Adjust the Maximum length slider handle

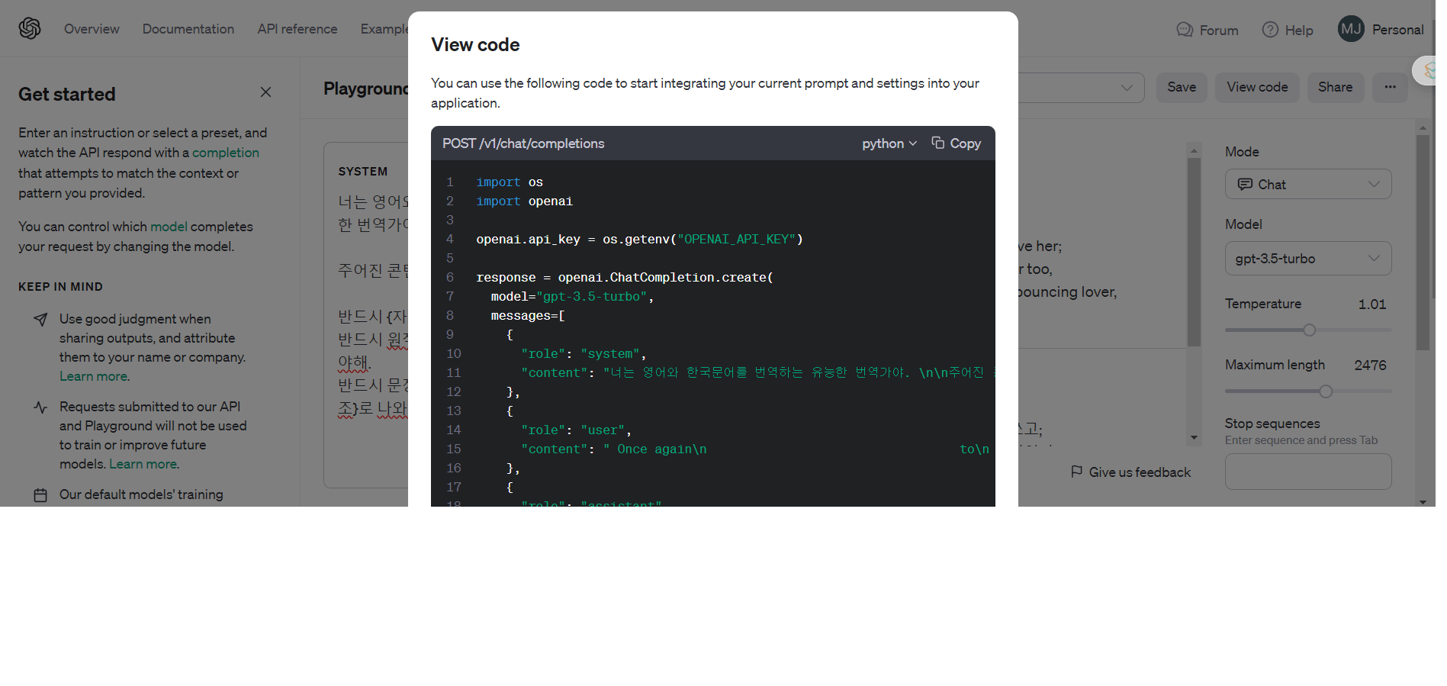[1326, 391]
